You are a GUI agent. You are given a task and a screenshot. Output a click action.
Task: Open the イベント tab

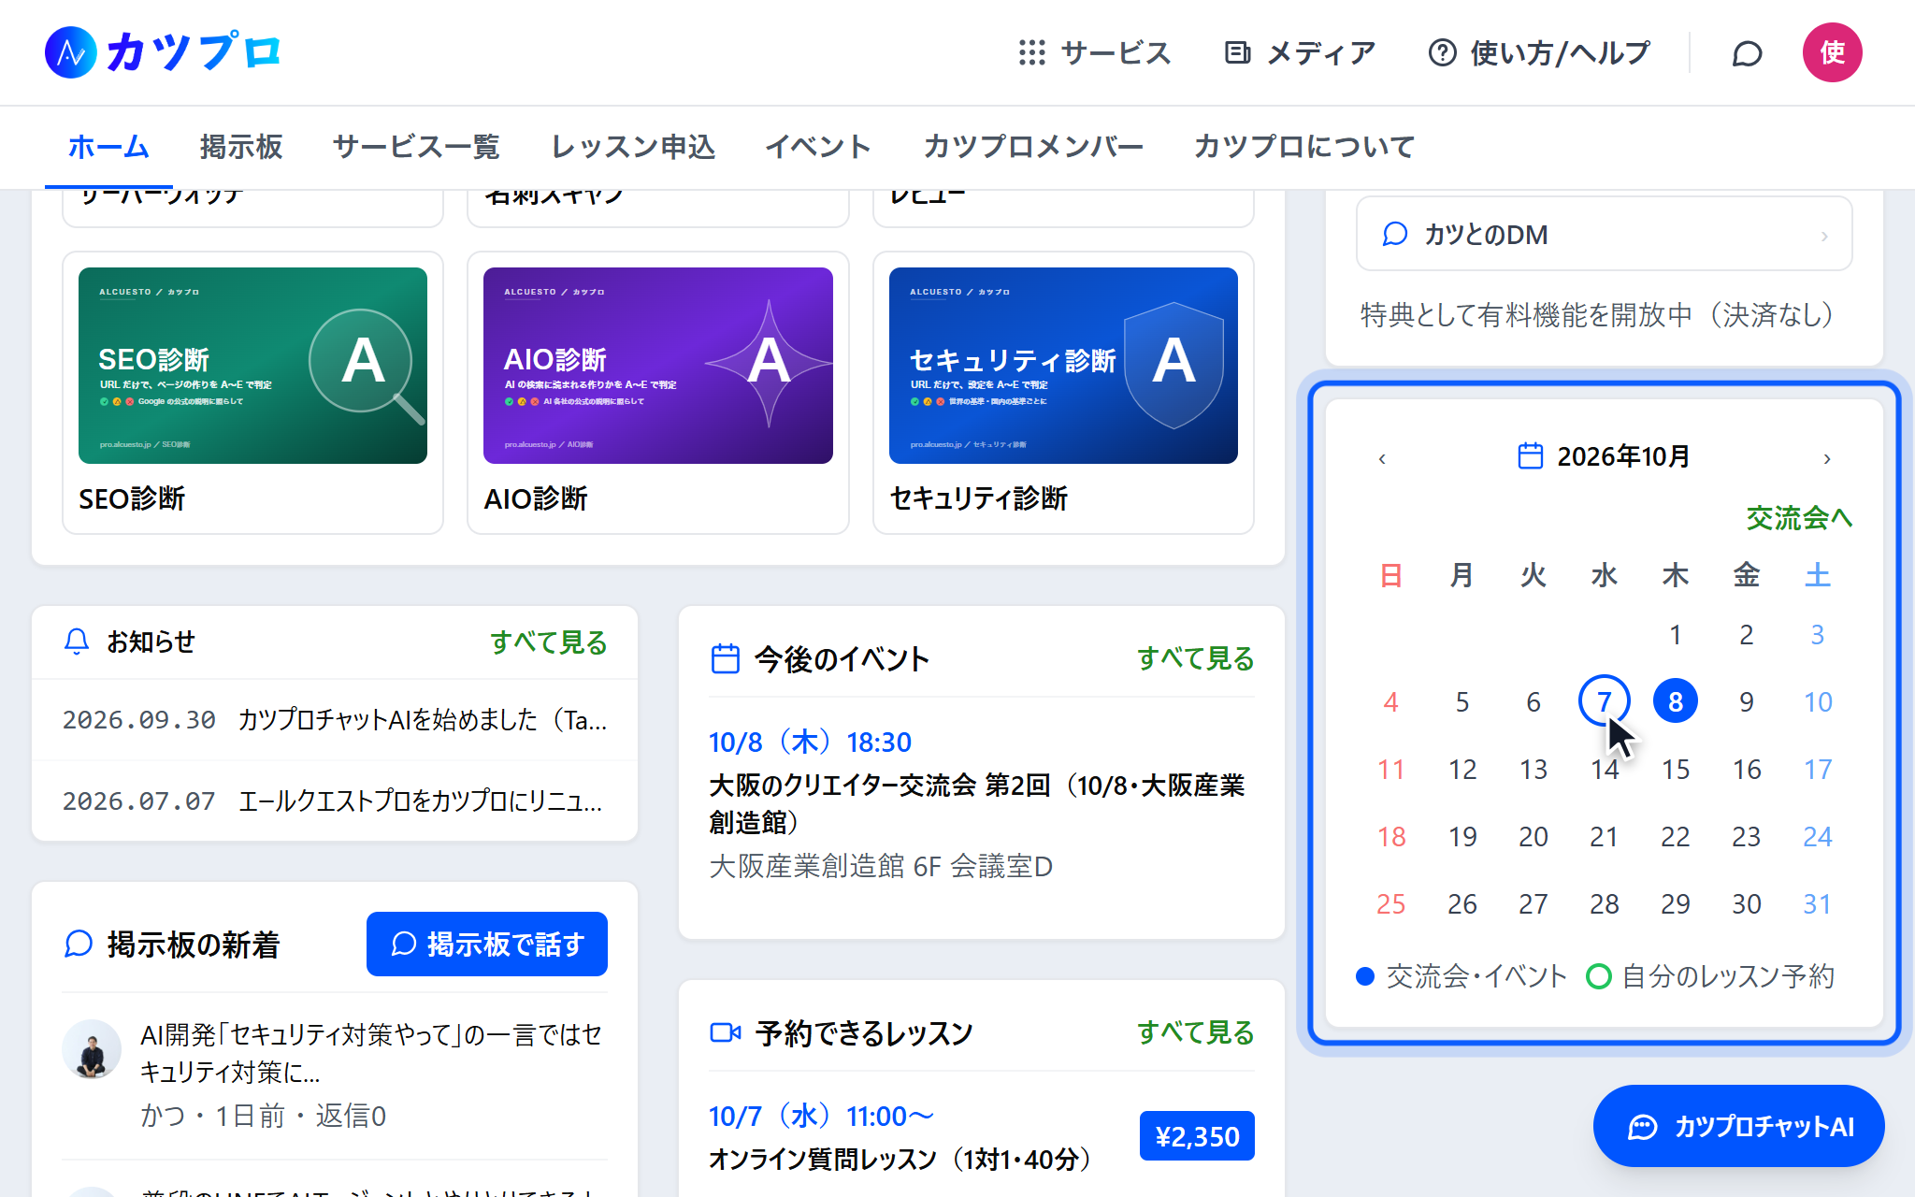click(x=818, y=147)
